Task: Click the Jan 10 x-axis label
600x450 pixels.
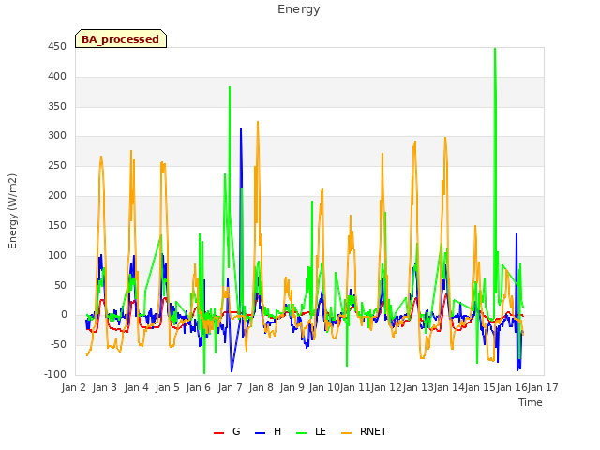Action: coord(323,387)
